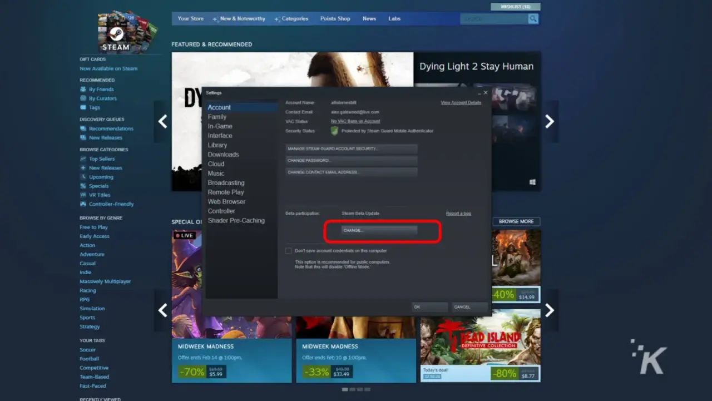Click the Tags icon under Recommended
This screenshot has width=712, height=401.
click(x=83, y=107)
